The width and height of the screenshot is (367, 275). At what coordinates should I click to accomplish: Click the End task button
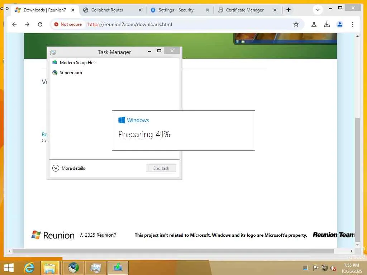pos(161,168)
